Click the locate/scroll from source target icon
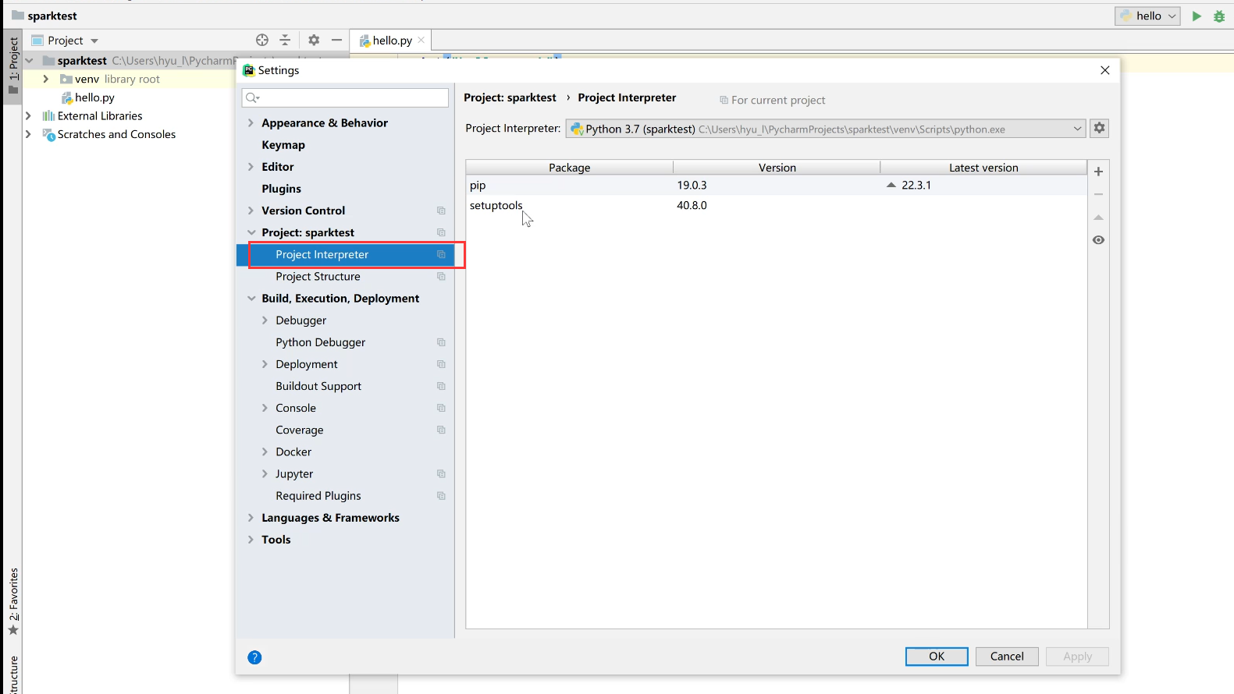Screen dimensions: 1234x694 coord(262,40)
